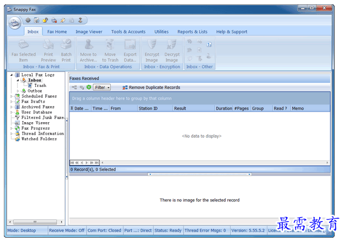The image size is (344, 241).
Task: Click Fax Selected Item ribbon button
Action: (24, 51)
